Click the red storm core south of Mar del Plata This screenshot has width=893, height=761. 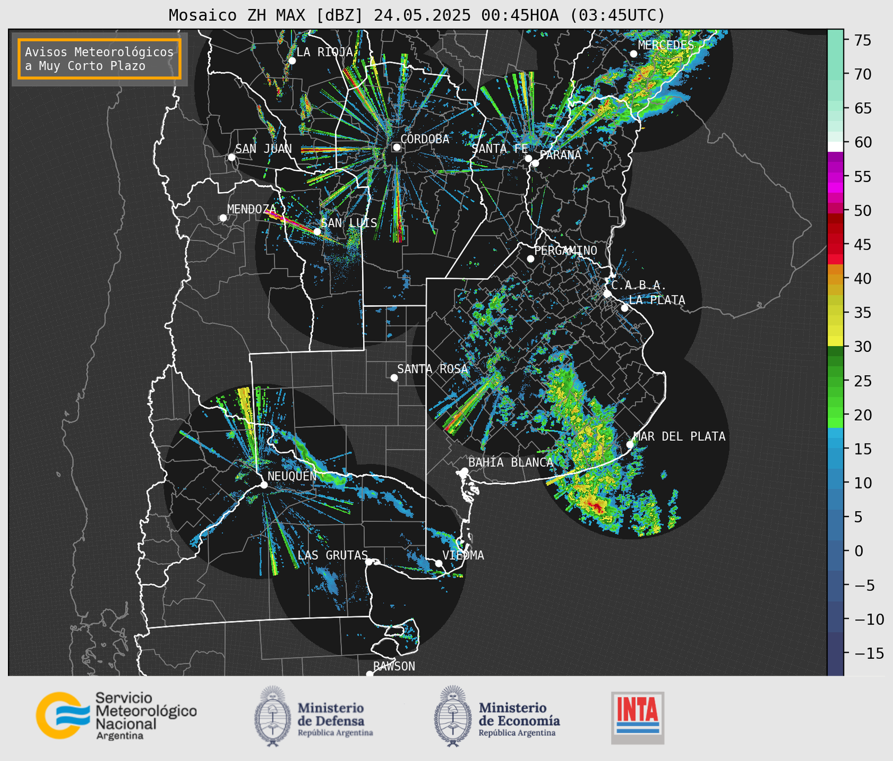point(597,507)
